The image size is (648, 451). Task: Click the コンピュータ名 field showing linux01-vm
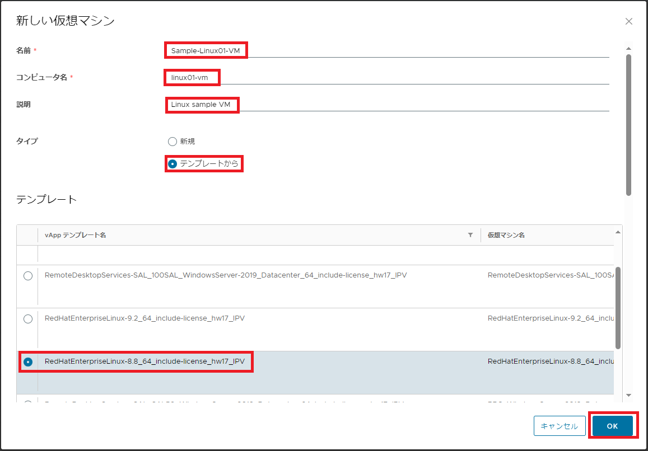point(192,77)
